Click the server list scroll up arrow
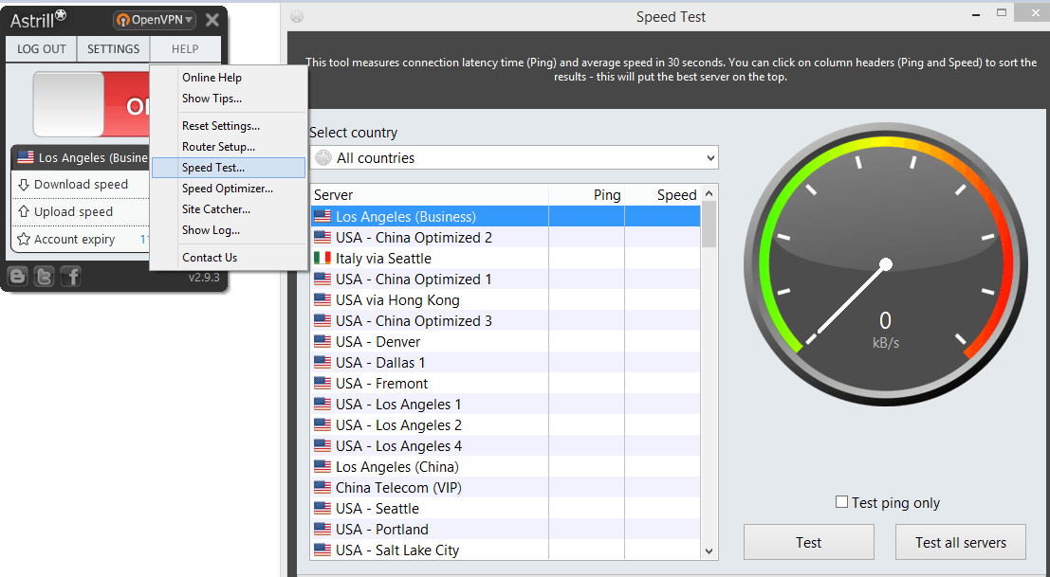The width and height of the screenshot is (1050, 577). pos(709,194)
